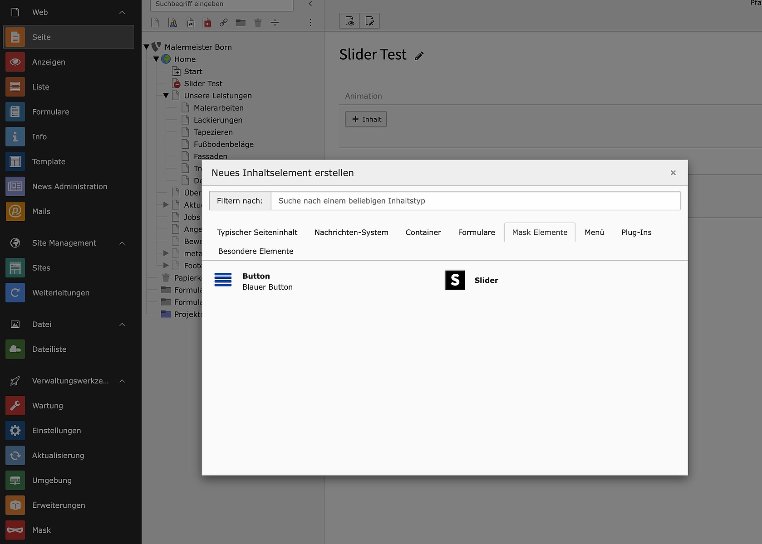Select Slider Test page in tree

(x=203, y=84)
